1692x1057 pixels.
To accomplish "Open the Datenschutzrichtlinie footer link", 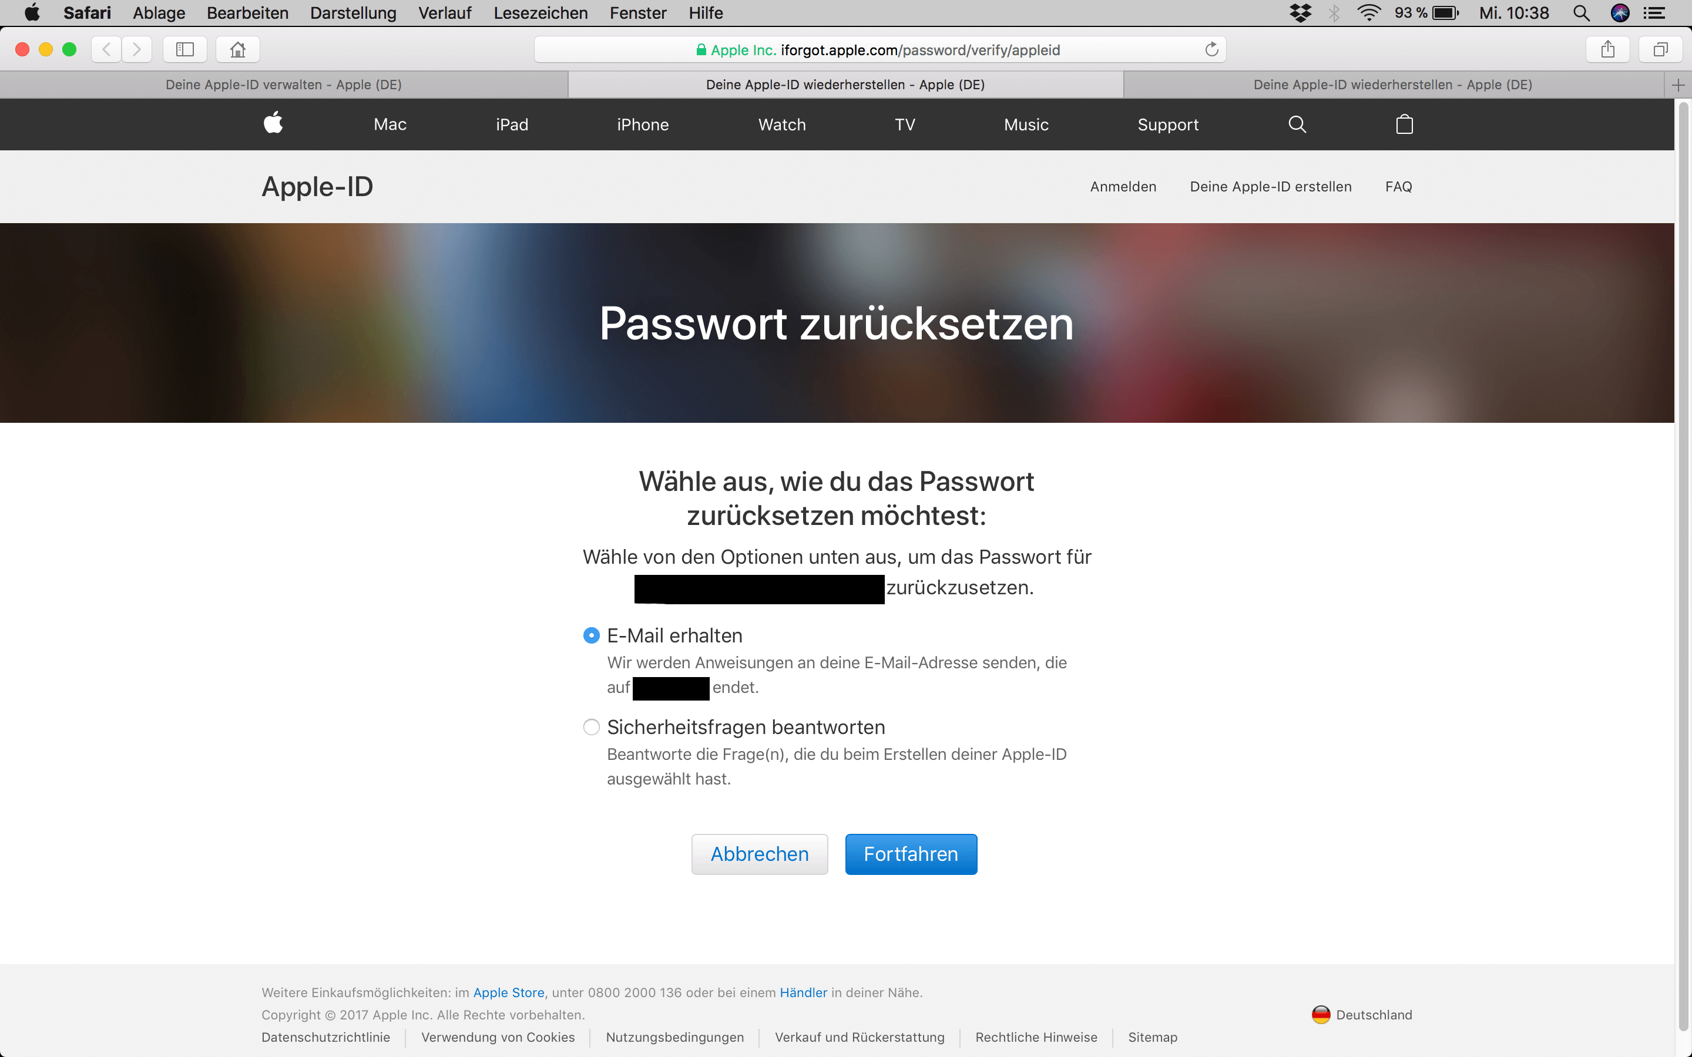I will point(326,1038).
